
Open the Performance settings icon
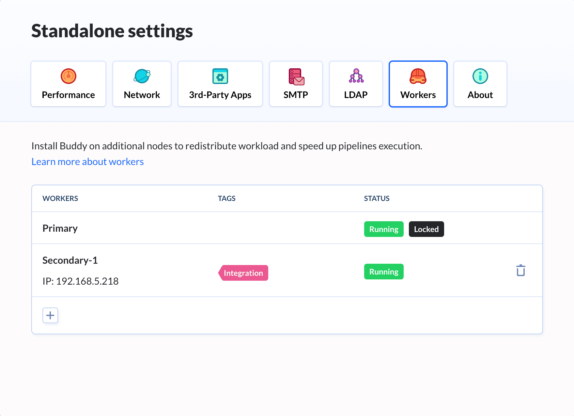click(x=68, y=76)
